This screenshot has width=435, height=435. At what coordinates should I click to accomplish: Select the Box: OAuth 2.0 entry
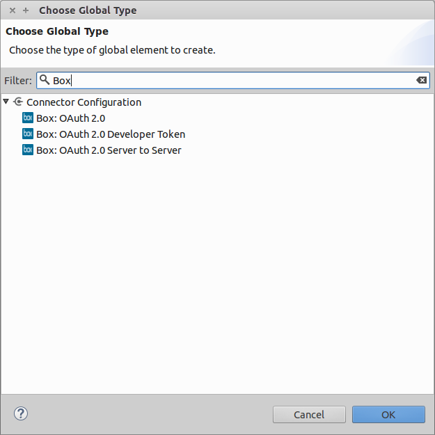coord(71,118)
